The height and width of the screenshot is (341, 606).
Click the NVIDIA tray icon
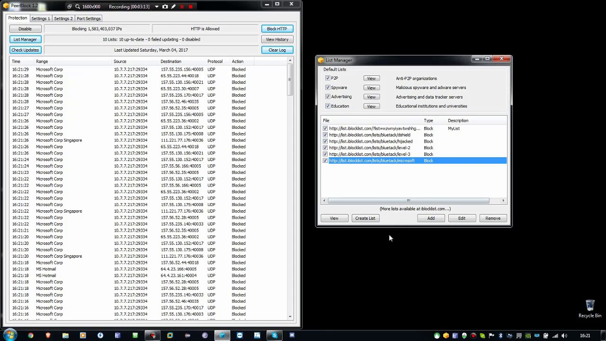[x=528, y=336]
